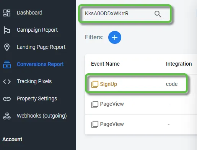Open Webhooks (outgoing) page
The width and height of the screenshot is (197, 150).
pyautogui.click(x=42, y=116)
